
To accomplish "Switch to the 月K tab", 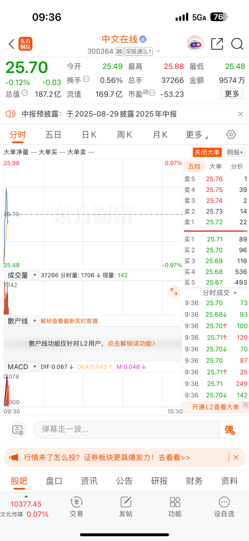I will point(160,135).
